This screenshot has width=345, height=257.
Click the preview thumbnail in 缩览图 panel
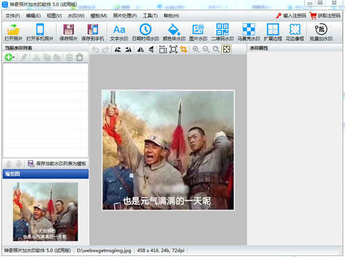pyautogui.click(x=45, y=212)
